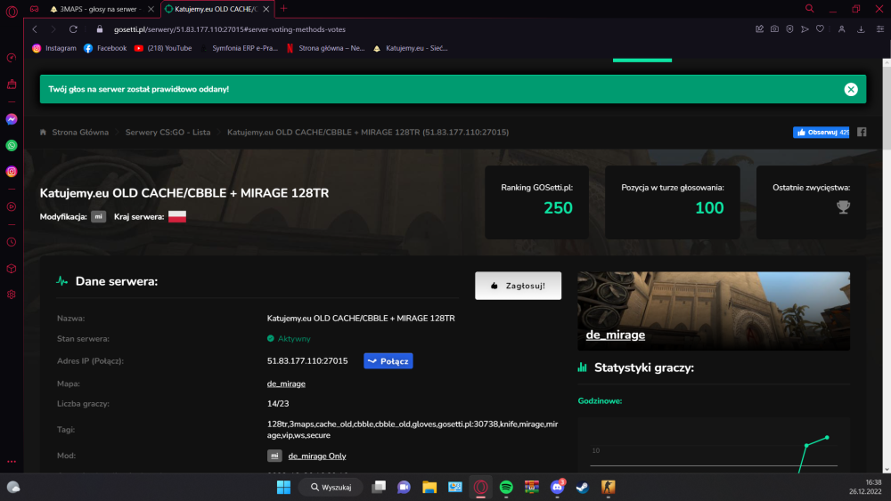Close the 3MAPS tab

[151, 9]
